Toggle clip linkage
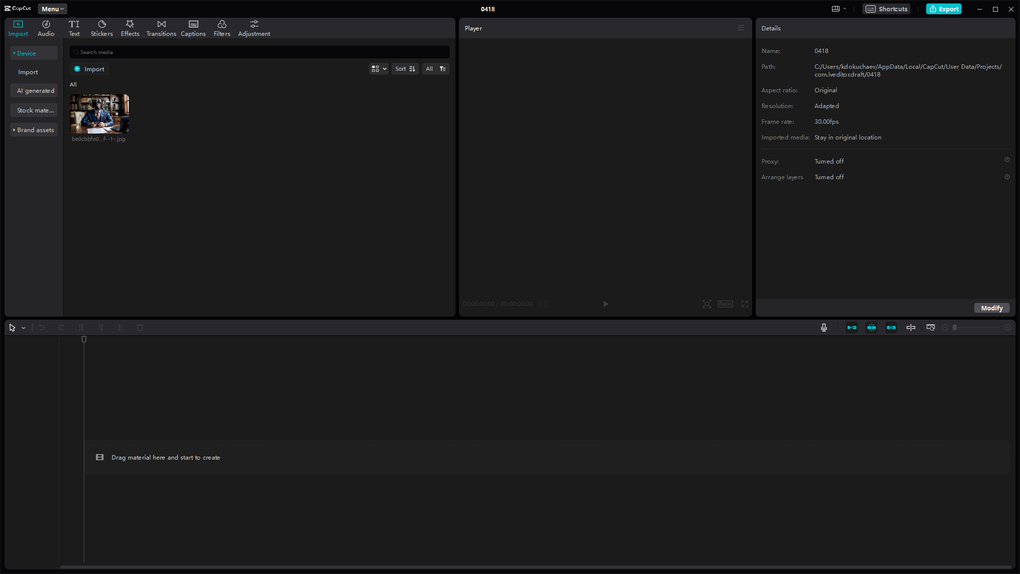 pos(891,328)
